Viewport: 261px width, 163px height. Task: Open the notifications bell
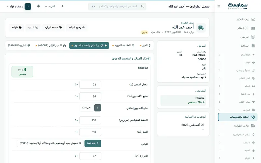(x=38, y=6)
